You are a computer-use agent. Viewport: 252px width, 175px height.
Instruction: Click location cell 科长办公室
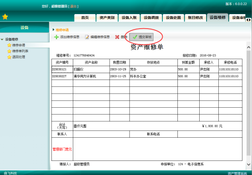click(x=153, y=76)
